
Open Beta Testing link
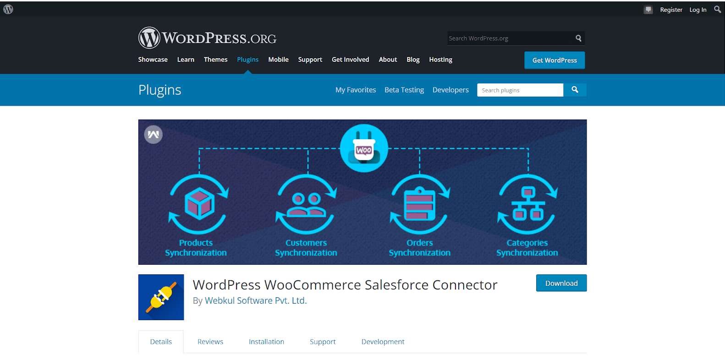(x=404, y=90)
